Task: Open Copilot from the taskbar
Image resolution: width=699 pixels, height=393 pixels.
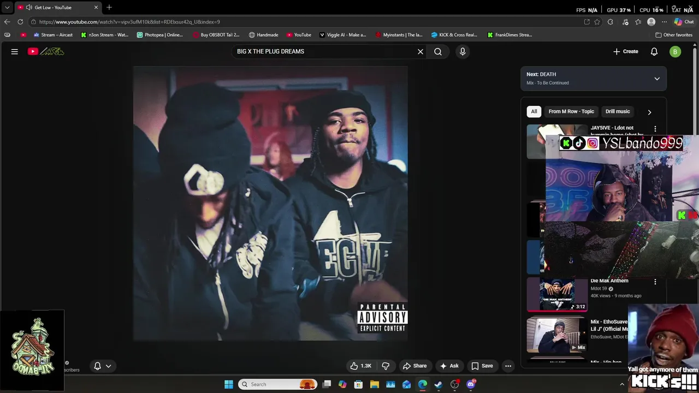Action: point(342,384)
